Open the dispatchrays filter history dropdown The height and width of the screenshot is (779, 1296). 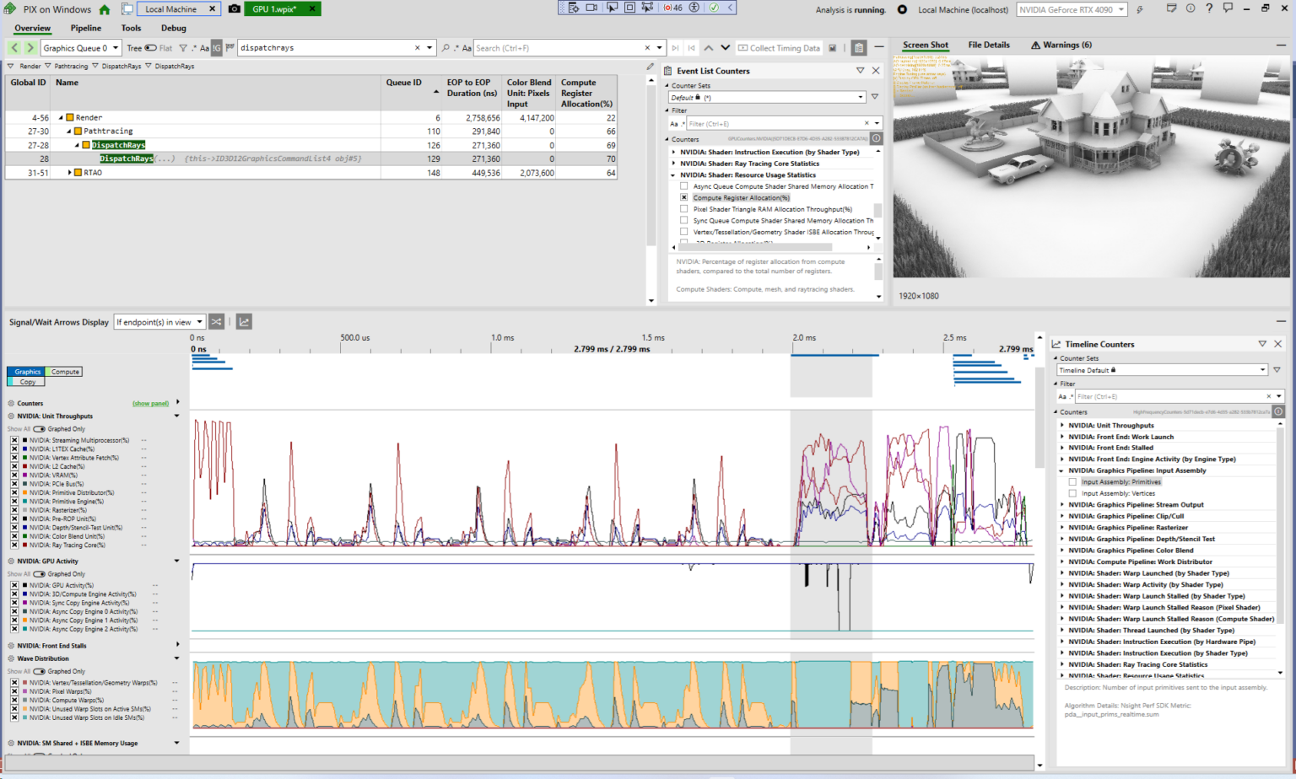(x=429, y=48)
